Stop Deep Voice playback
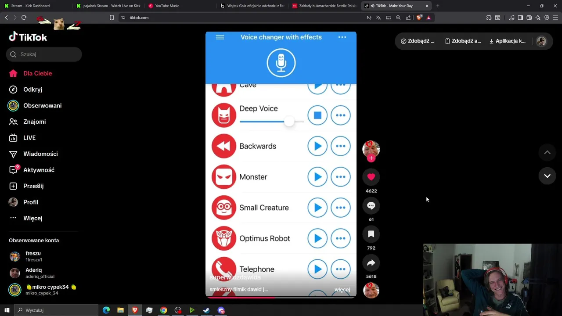The image size is (562, 316). (317, 115)
